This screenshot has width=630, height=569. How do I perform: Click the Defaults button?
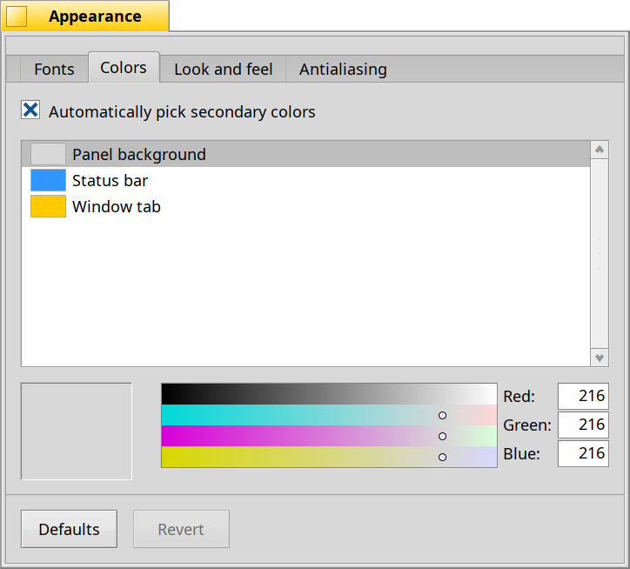(x=69, y=529)
